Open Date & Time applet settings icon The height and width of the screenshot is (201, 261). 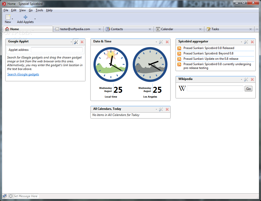pos(161,42)
